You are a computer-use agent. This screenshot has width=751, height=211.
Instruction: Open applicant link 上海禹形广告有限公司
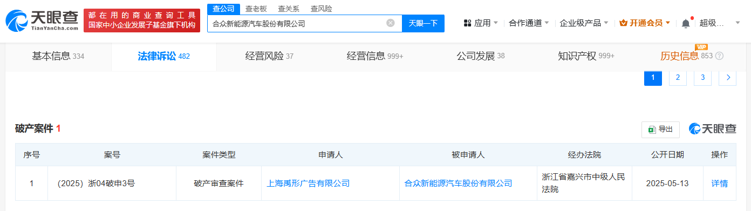tap(308, 183)
